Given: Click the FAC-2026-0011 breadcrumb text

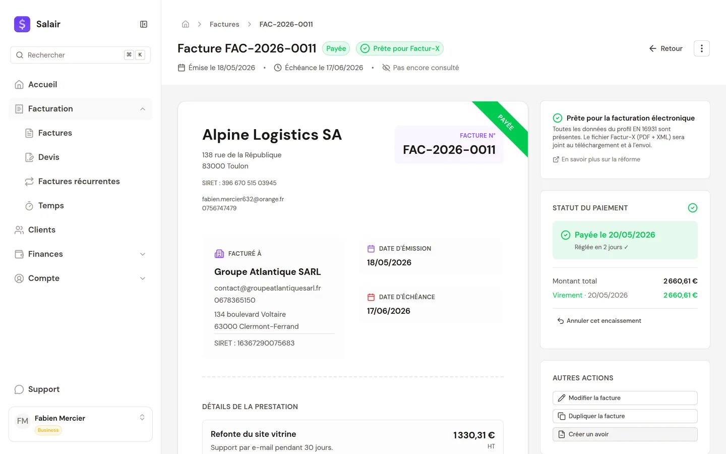Looking at the screenshot, I should pos(286,24).
